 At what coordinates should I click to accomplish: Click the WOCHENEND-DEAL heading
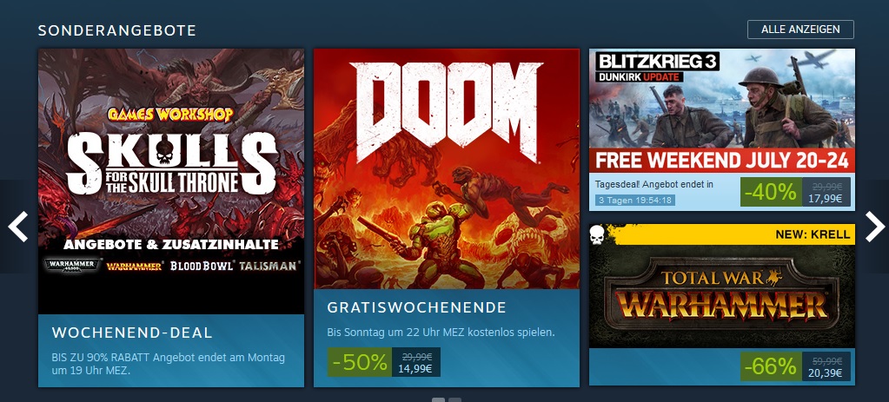[x=132, y=333]
